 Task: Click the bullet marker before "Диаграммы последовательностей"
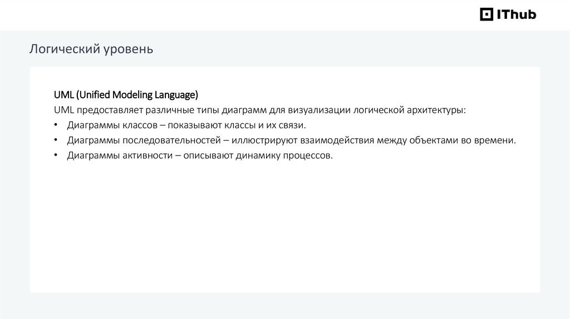click(56, 140)
